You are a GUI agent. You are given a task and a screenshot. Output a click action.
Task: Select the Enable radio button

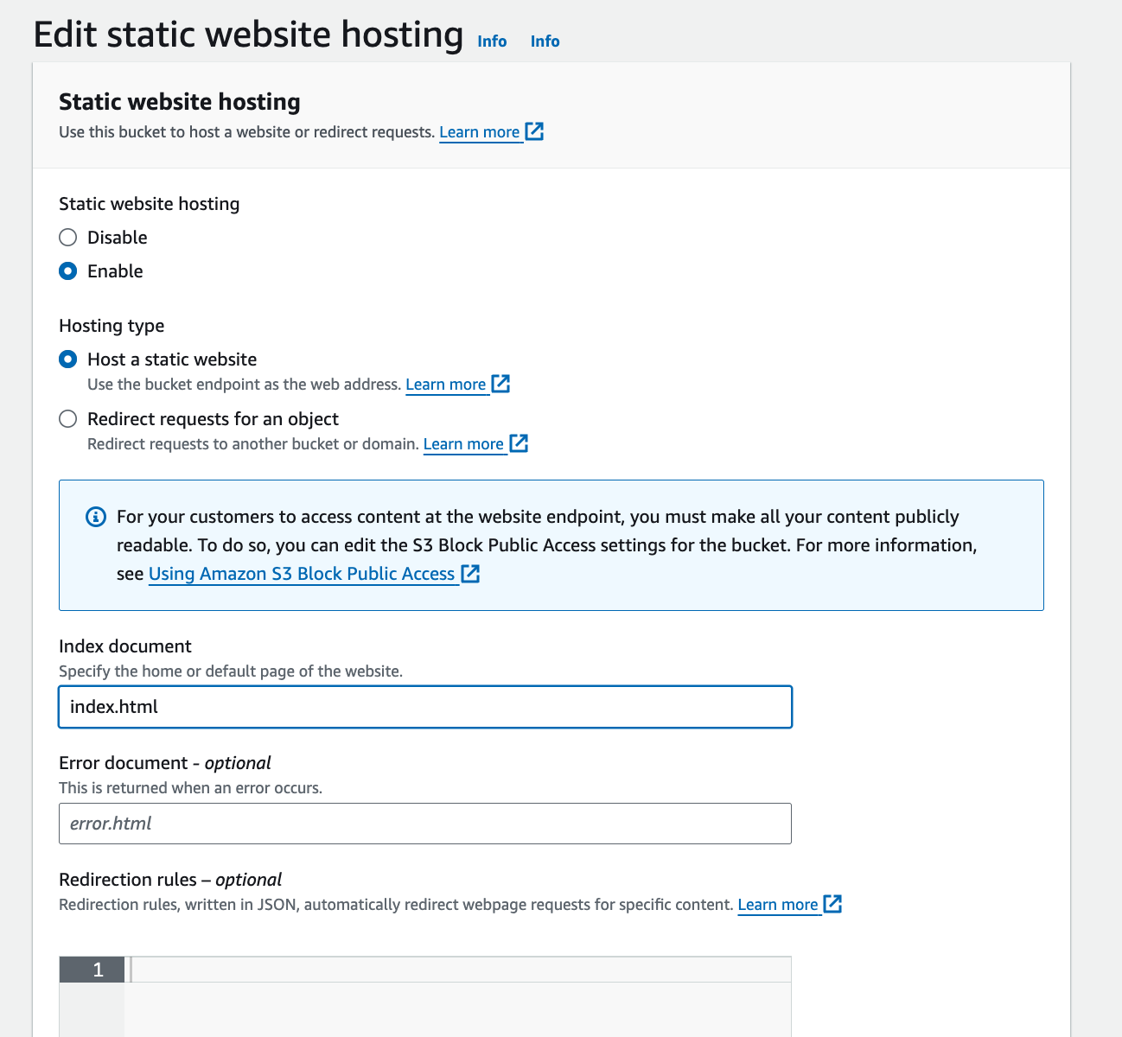(68, 271)
